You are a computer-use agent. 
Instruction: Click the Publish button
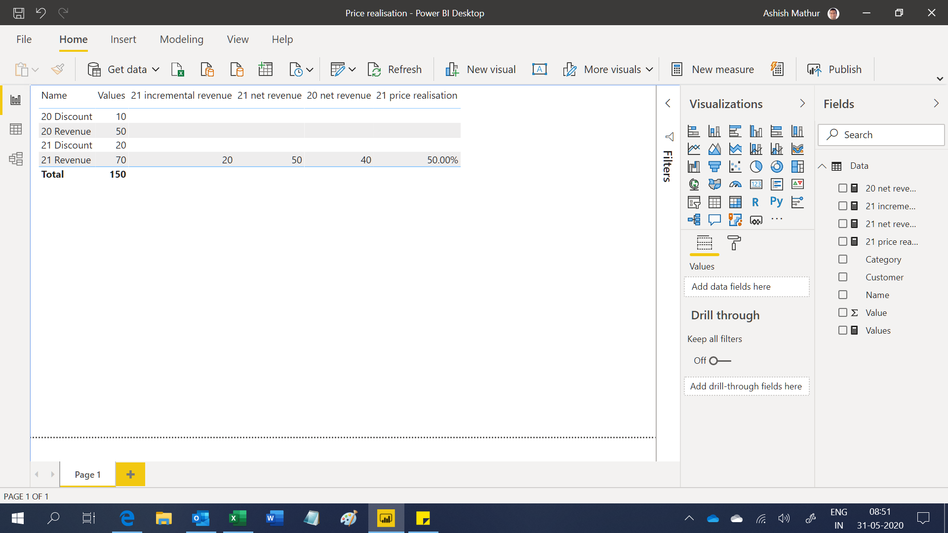tap(834, 70)
